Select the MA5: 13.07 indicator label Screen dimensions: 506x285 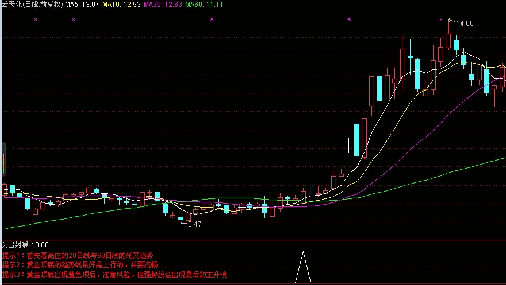[82, 5]
